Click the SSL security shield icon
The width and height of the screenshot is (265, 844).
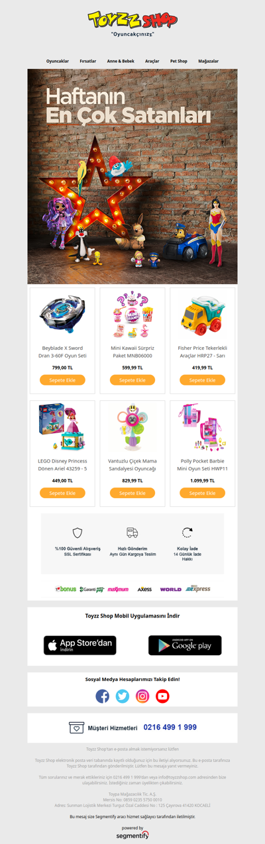pyautogui.click(x=78, y=533)
